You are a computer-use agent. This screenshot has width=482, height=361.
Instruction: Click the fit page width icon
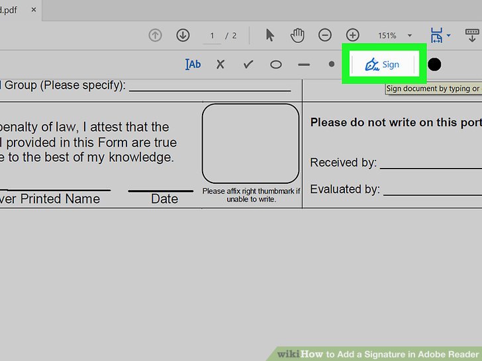(x=436, y=35)
